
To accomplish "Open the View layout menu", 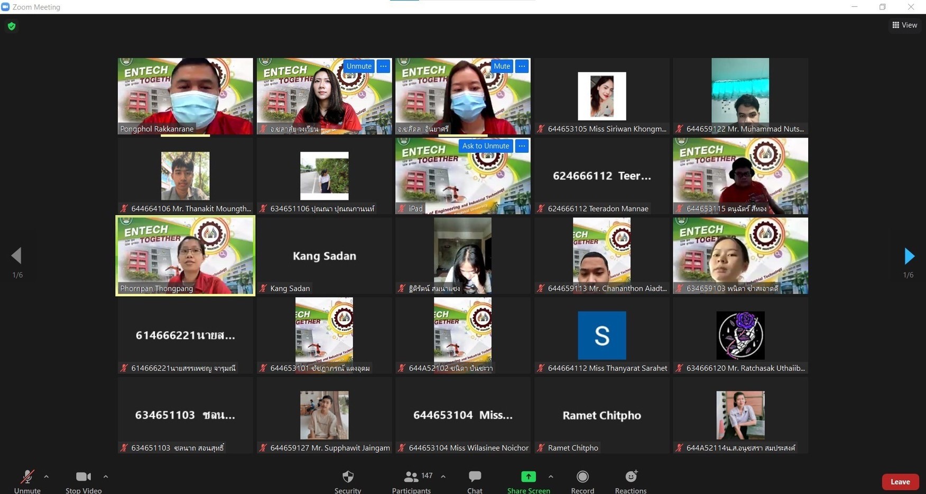I will [904, 25].
